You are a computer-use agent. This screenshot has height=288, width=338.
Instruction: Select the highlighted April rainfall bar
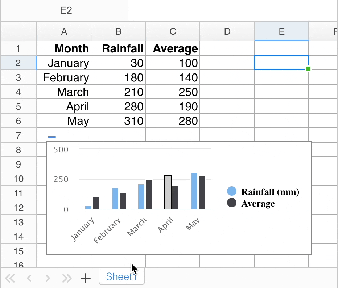tap(168, 192)
